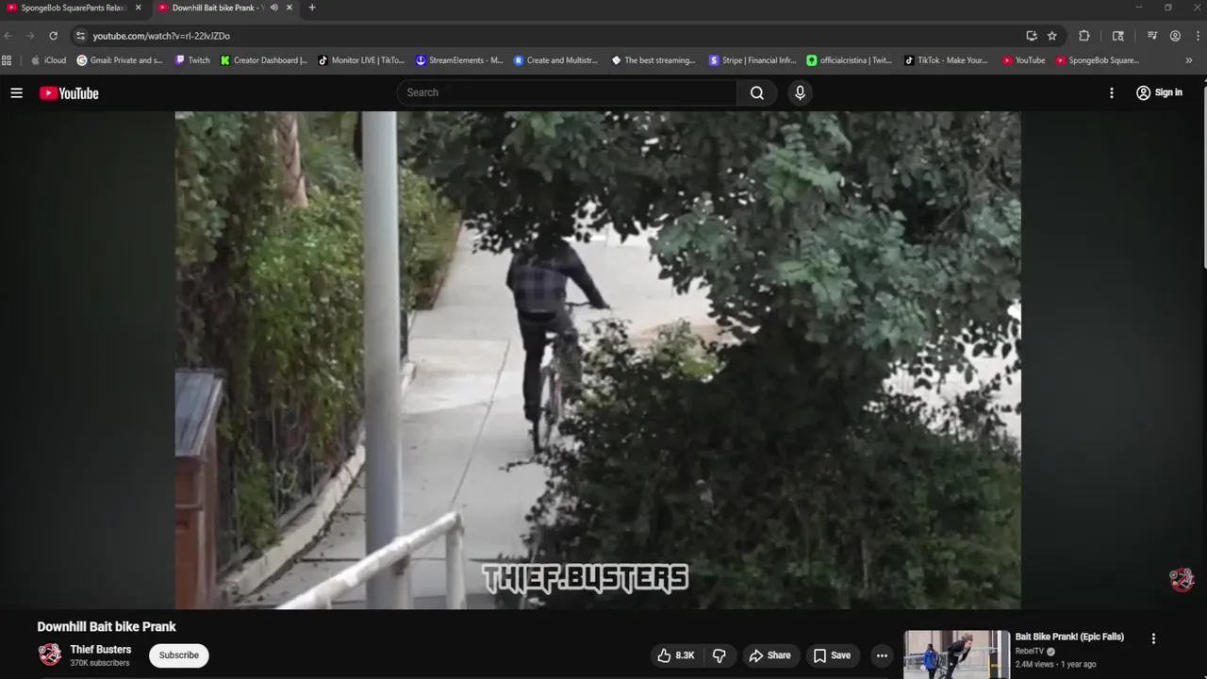Open the Stripe Financial Infrastructure bookmark
Viewport: 1207px width, 679px height.
(x=752, y=60)
